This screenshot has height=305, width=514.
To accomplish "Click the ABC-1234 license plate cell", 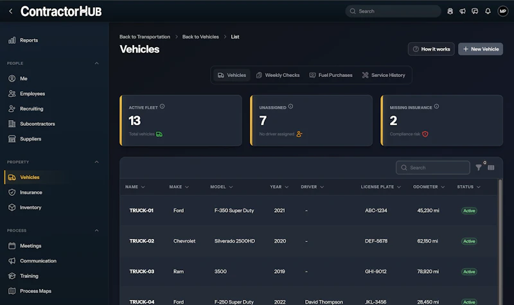I will [376, 211].
